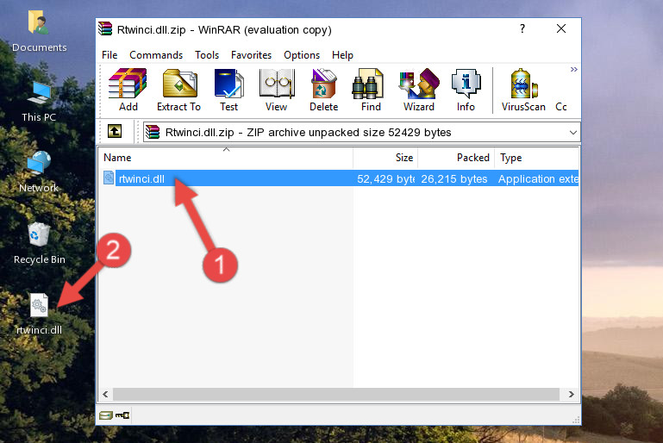
Task: Click the Application extension type cell
Action: point(538,178)
